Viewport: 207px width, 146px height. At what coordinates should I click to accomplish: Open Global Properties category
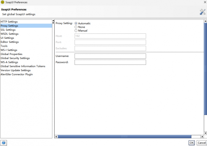coord(26,54)
